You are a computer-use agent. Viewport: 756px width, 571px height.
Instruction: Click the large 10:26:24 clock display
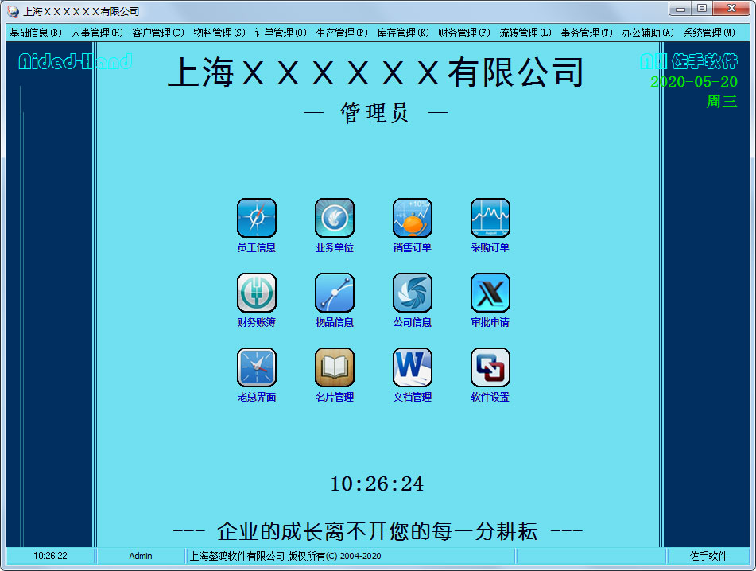click(x=377, y=484)
